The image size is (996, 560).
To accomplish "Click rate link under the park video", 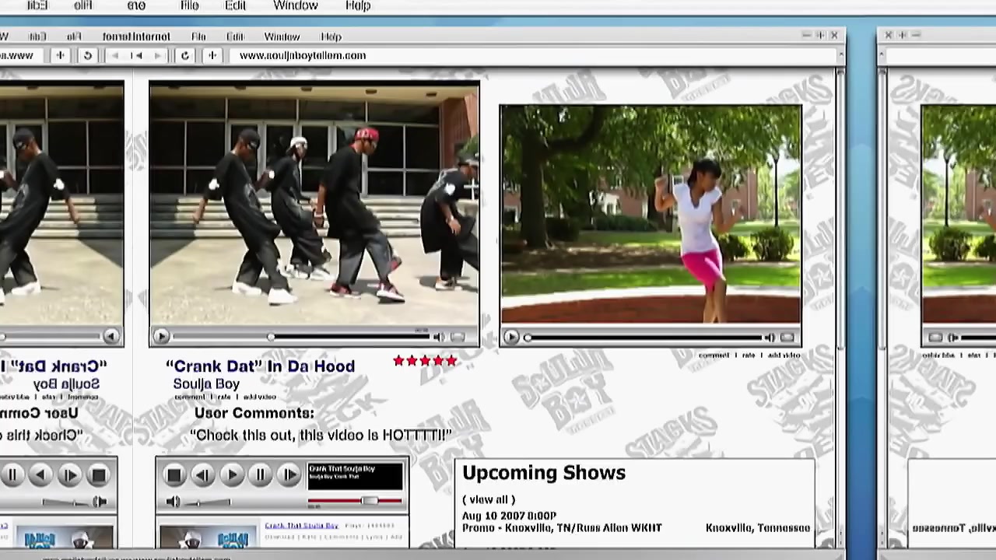I will [x=749, y=355].
